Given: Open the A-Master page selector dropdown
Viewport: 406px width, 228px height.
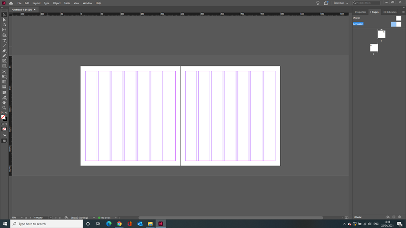Looking at the screenshot, I should [50, 217].
